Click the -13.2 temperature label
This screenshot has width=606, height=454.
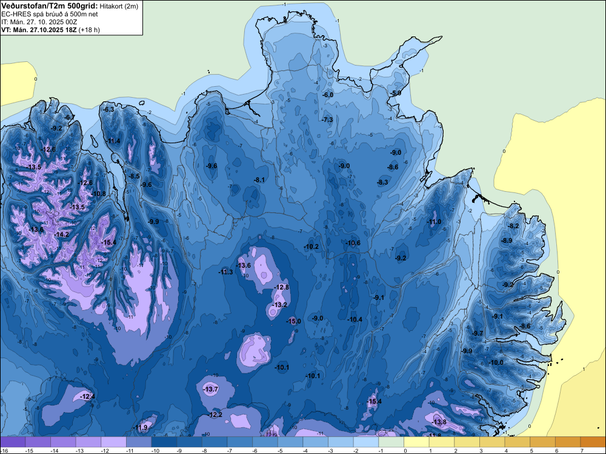280,305
